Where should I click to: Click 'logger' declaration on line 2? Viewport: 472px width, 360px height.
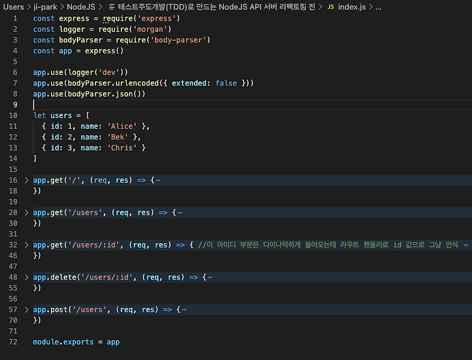[x=72, y=30]
